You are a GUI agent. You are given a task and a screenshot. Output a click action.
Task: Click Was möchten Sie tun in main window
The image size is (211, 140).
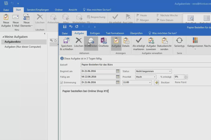(x=97, y=10)
